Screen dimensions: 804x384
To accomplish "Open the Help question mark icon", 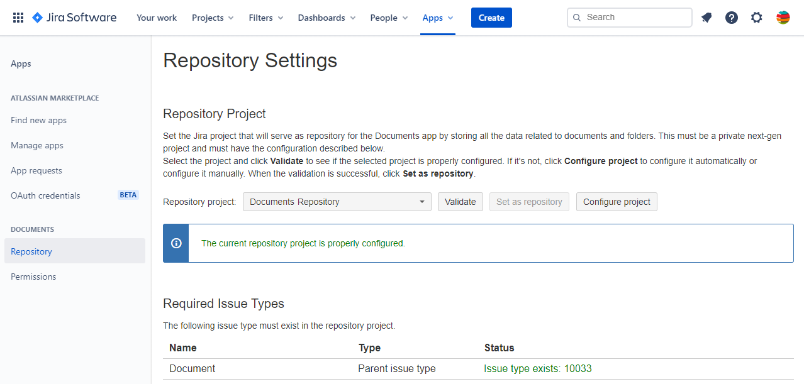I will click(x=732, y=18).
